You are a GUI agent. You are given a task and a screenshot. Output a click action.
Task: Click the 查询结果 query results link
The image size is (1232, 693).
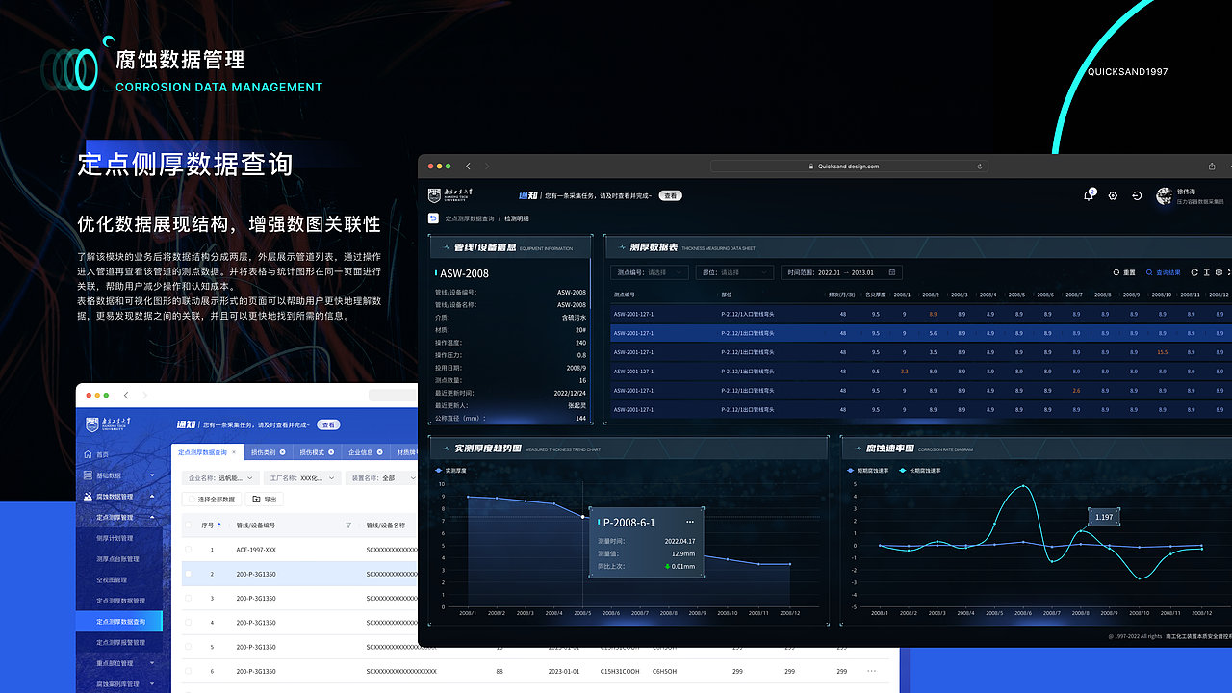tap(1168, 272)
